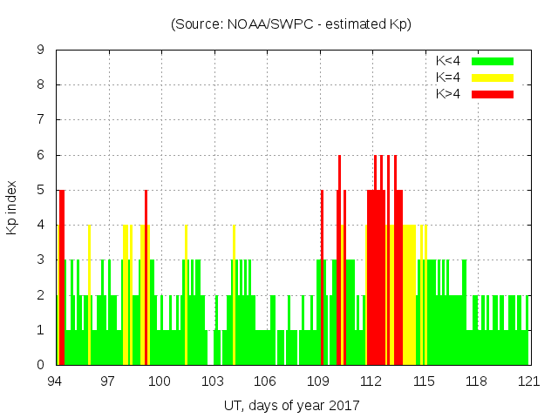This screenshot has width=558, height=418.
Task: Click the 'UT, days of year 2017' axis title
Action: tap(291, 405)
